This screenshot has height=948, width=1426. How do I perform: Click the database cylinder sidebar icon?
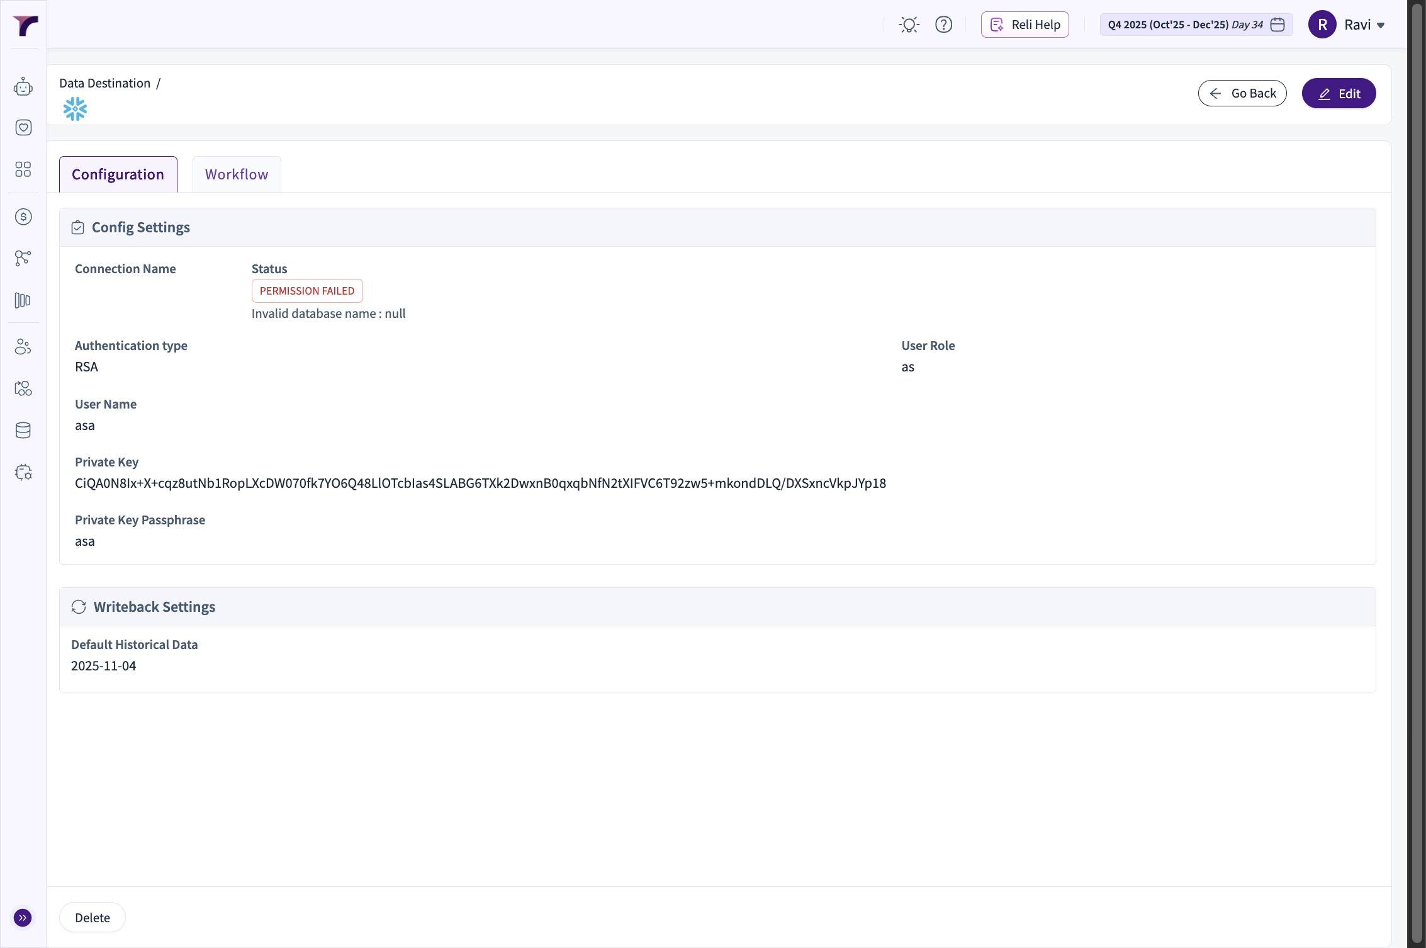coord(23,431)
